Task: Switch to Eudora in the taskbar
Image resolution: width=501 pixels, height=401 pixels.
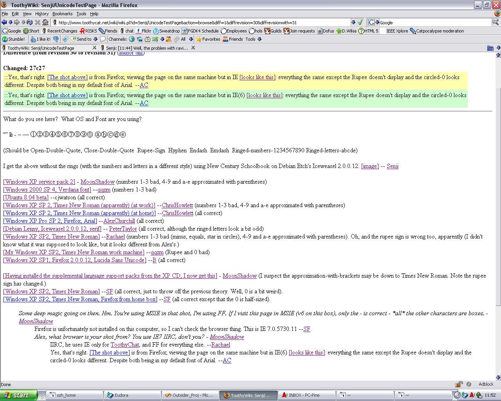Action: (x=132, y=395)
